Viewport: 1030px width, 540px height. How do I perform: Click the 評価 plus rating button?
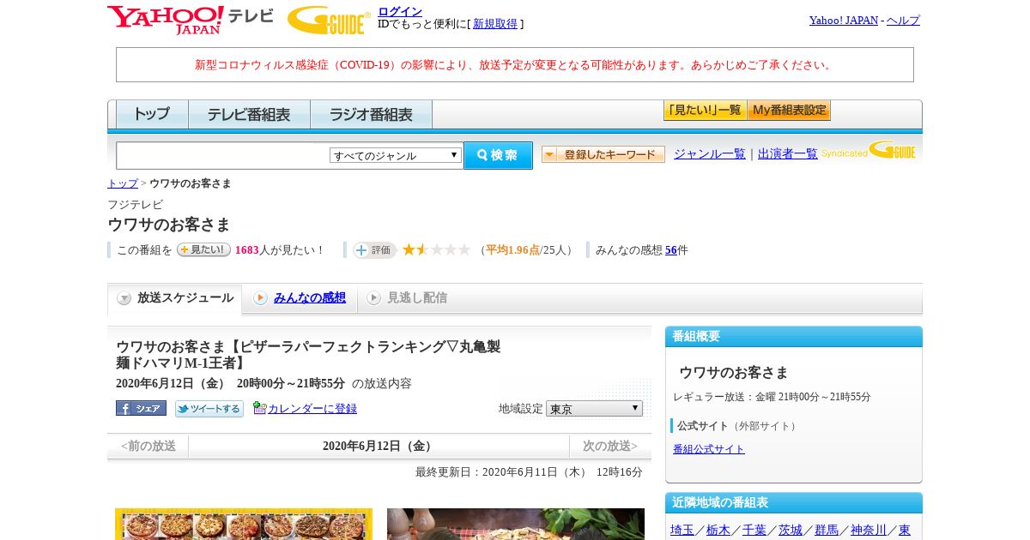(374, 250)
